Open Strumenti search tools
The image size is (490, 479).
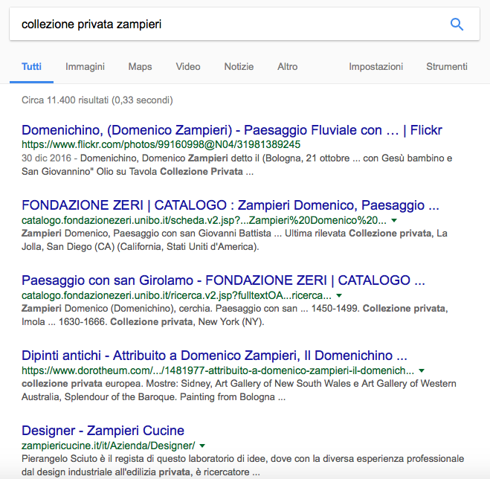point(447,67)
